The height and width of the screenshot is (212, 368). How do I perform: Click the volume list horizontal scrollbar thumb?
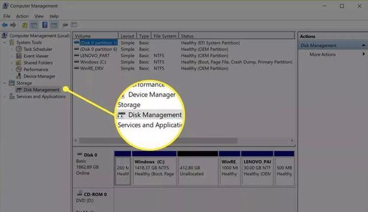click(x=158, y=140)
